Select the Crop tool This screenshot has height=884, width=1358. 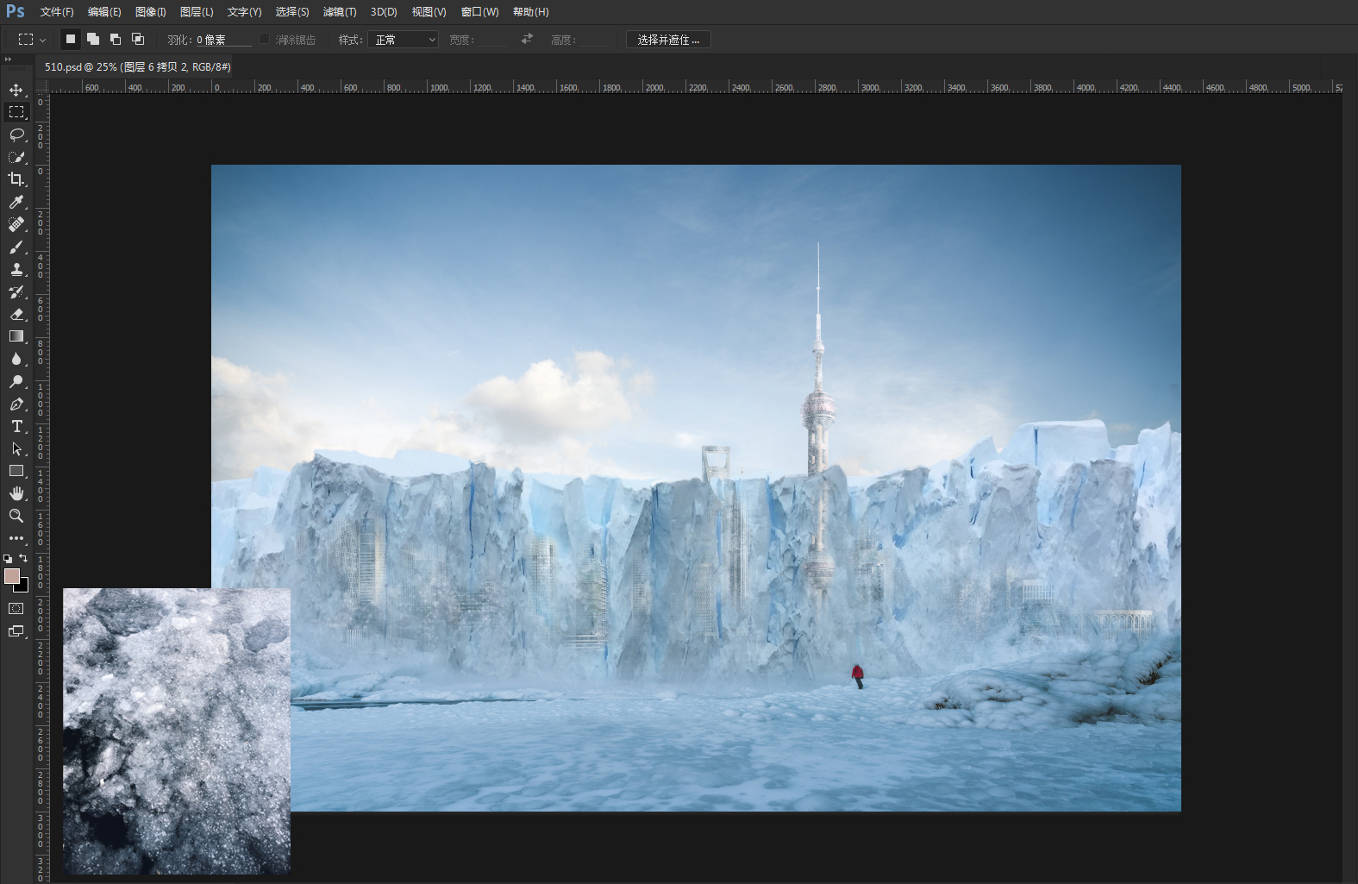[16, 179]
